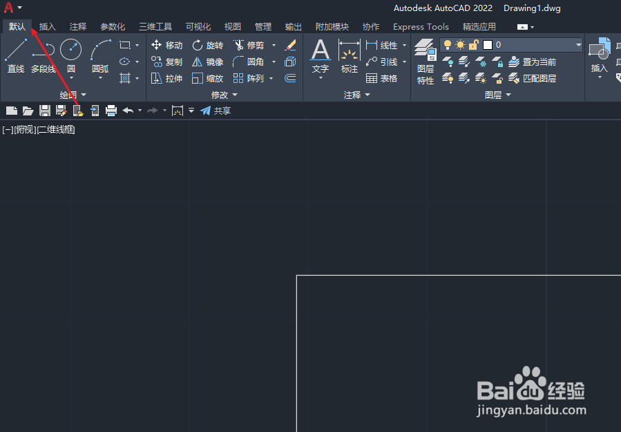Switch to the 插入 ribbon tab
The image size is (621, 432).
[x=48, y=26]
